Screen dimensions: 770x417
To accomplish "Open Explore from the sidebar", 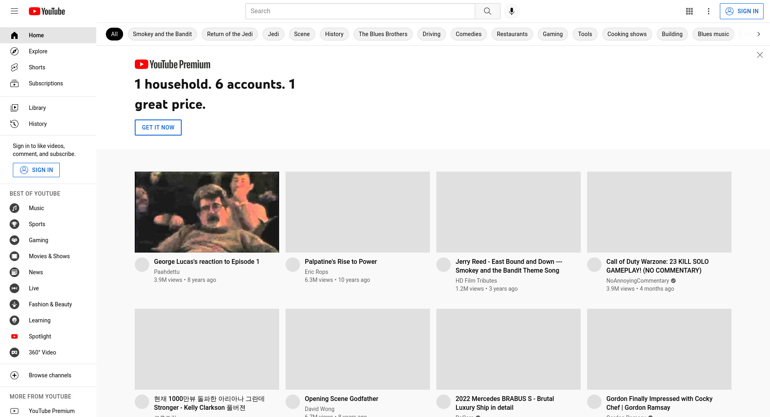I will click(48, 51).
